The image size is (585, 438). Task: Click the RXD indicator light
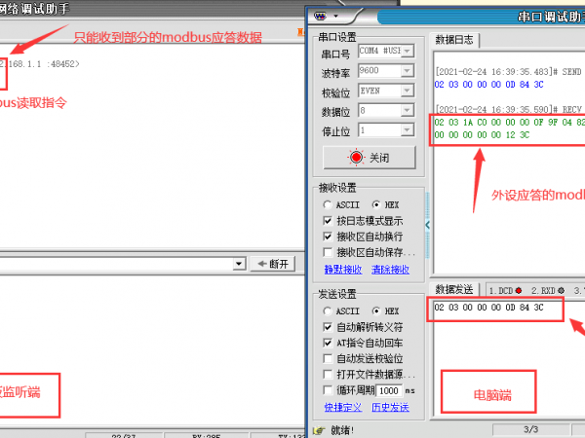tap(561, 291)
